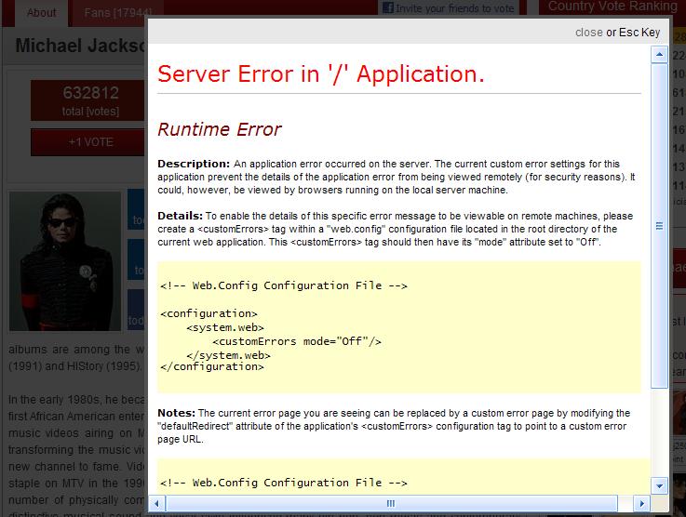Click Invite your friends to vote link
This screenshot has width=686, height=517.
(454, 8)
